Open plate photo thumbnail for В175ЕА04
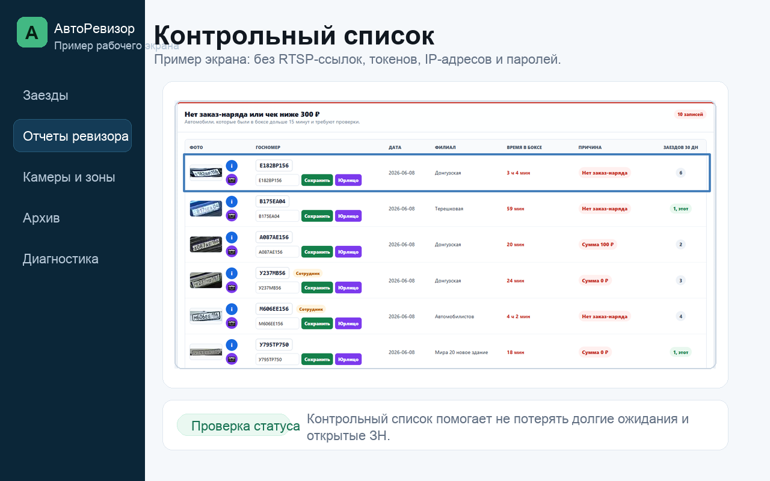The height and width of the screenshot is (481, 770). [x=206, y=209]
